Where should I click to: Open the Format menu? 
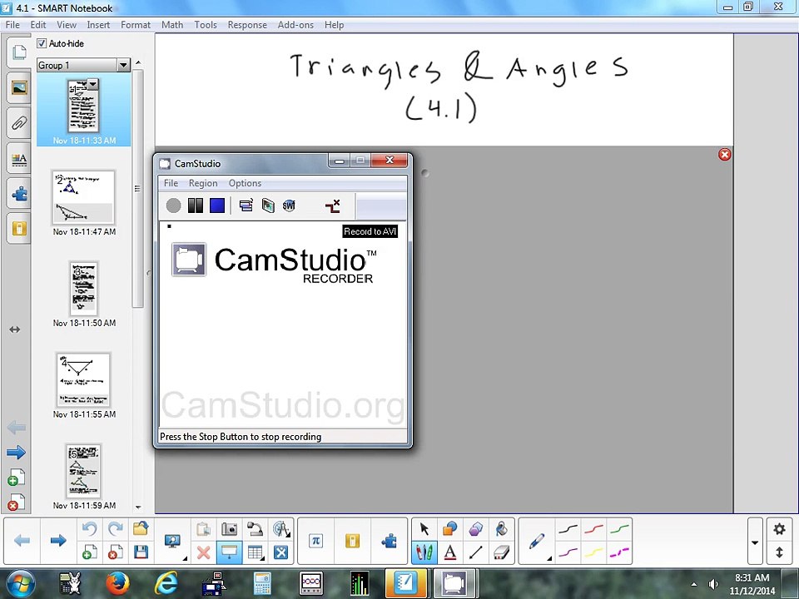tap(136, 24)
